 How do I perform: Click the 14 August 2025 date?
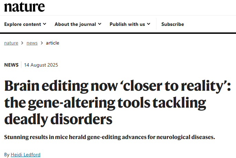click(x=41, y=65)
